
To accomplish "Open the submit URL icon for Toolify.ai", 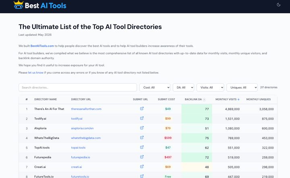I will click(x=142, y=118).
